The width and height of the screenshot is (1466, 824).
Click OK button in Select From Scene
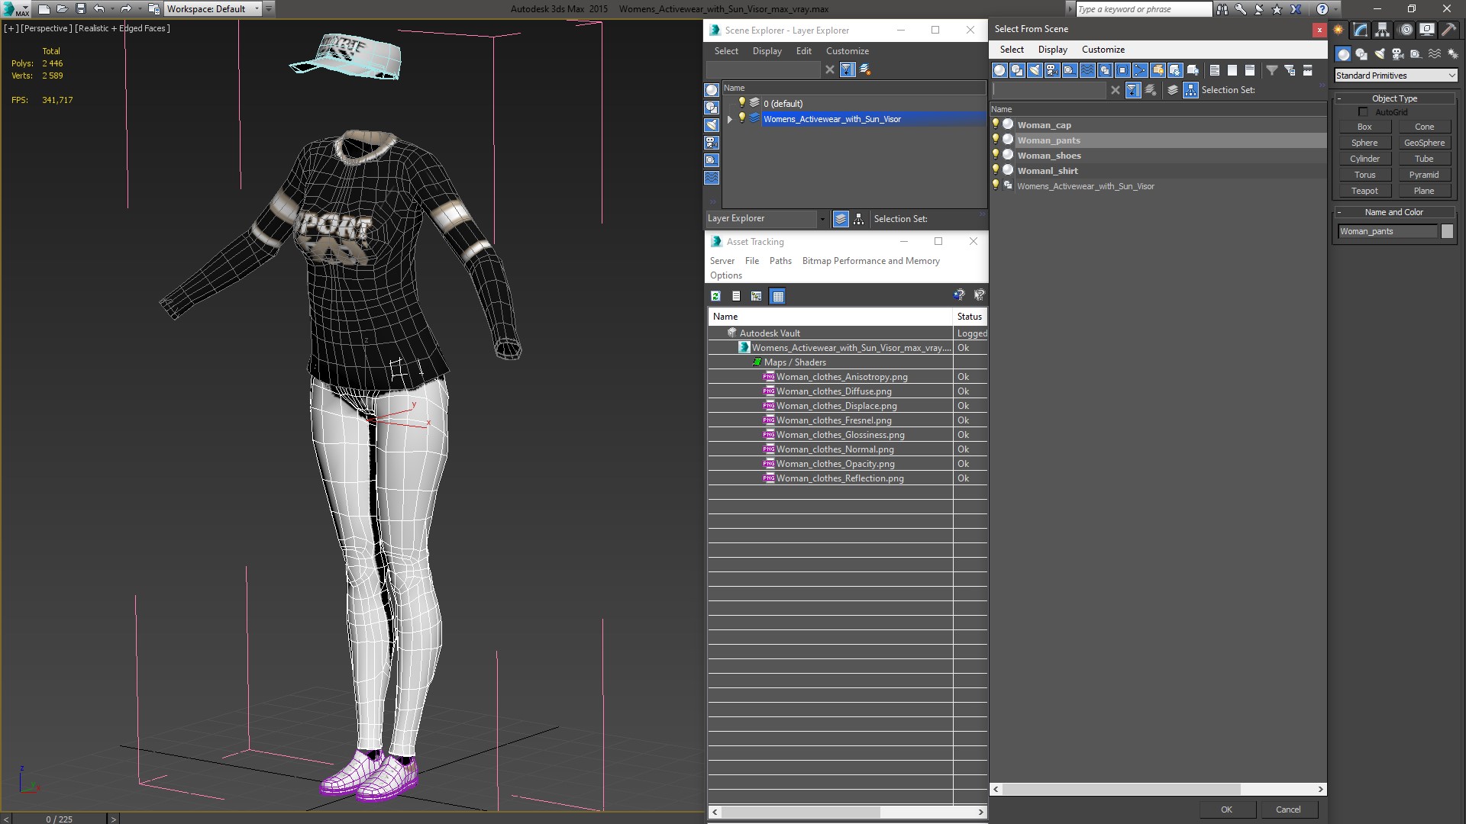pyautogui.click(x=1226, y=810)
